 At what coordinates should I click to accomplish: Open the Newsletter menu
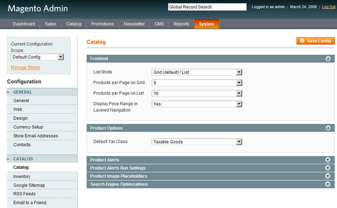(134, 24)
